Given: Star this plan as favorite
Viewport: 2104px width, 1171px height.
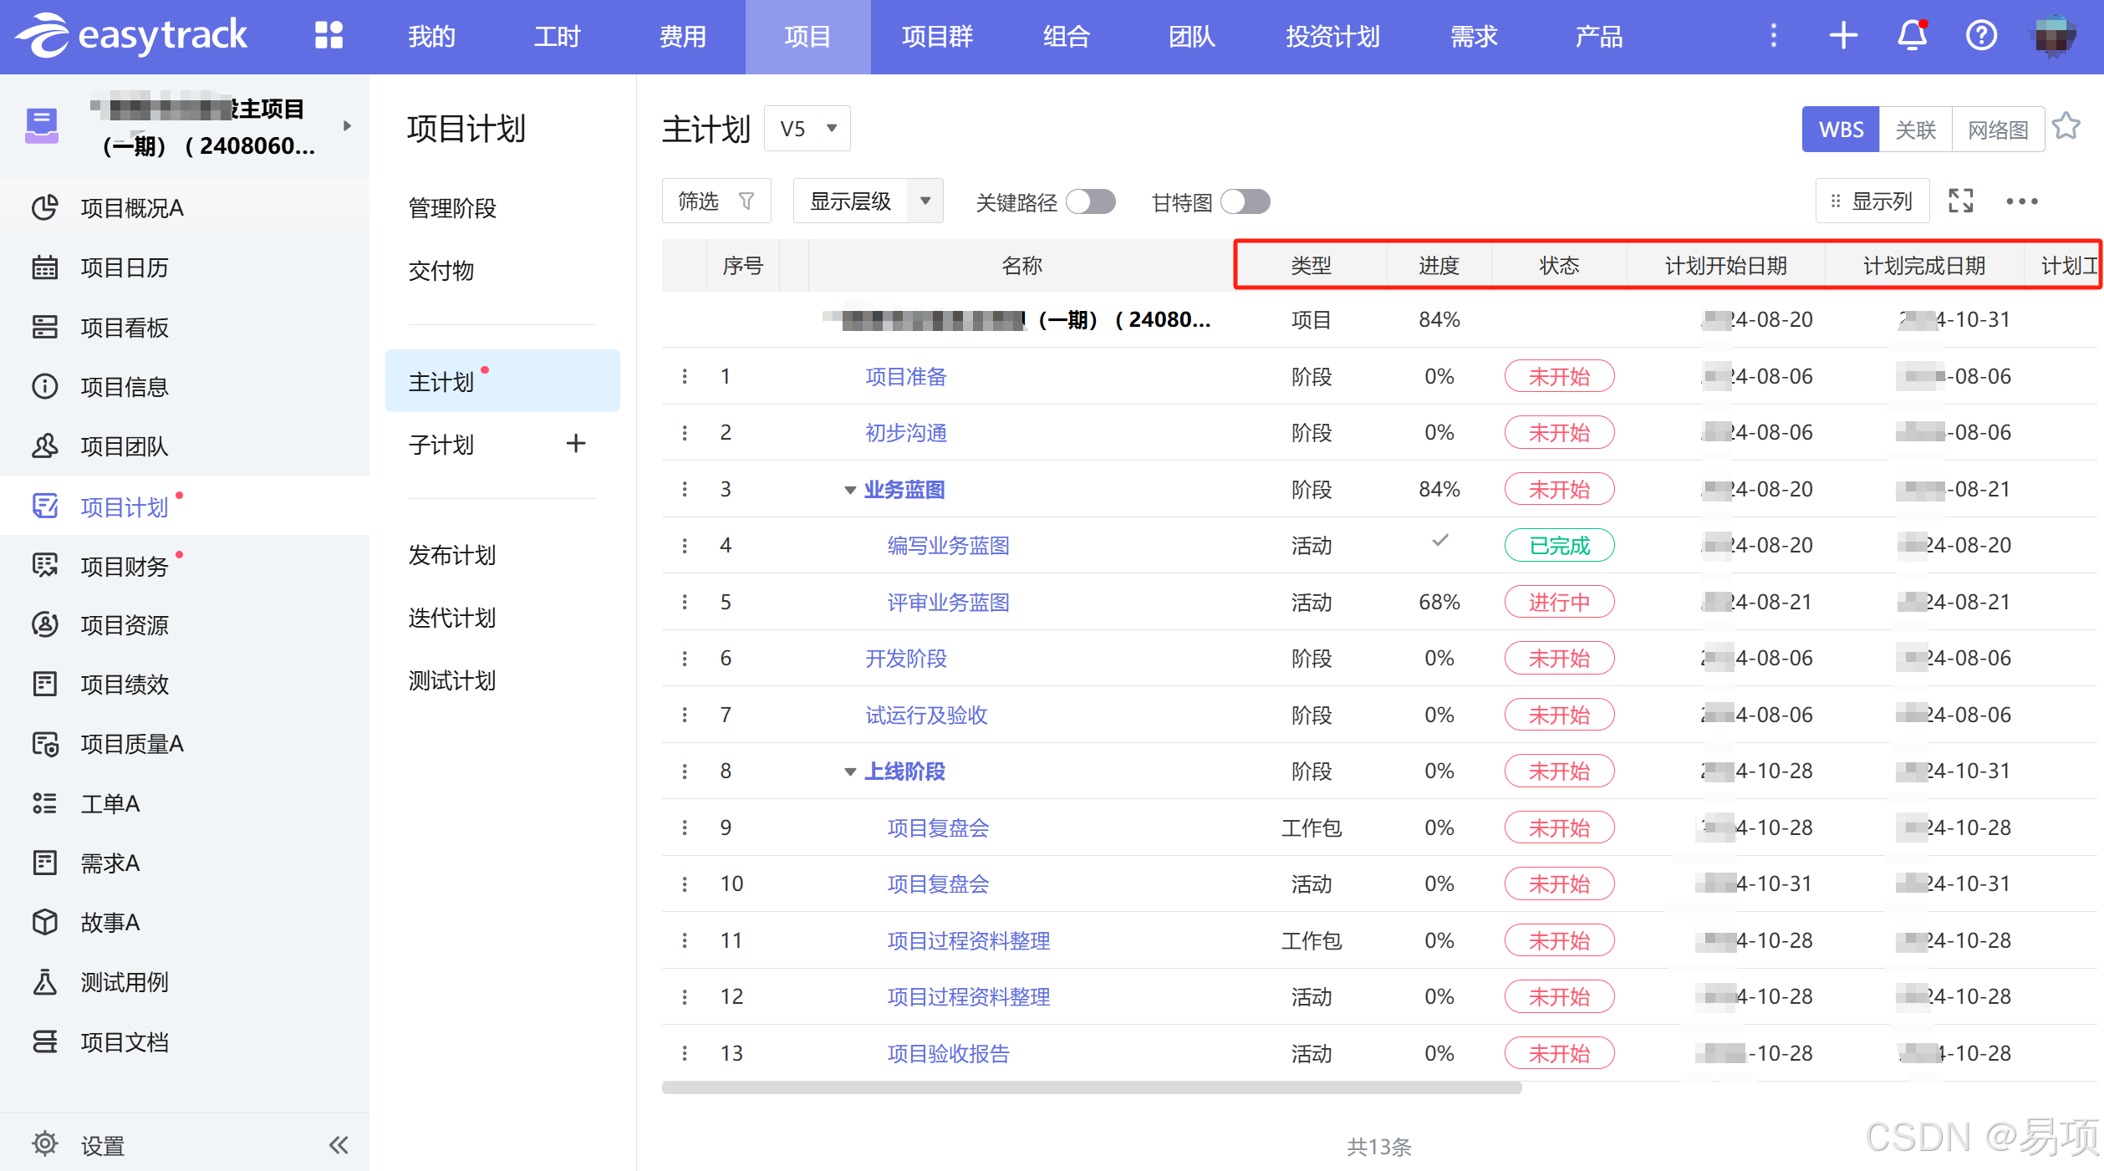Looking at the screenshot, I should pyautogui.click(x=2066, y=127).
